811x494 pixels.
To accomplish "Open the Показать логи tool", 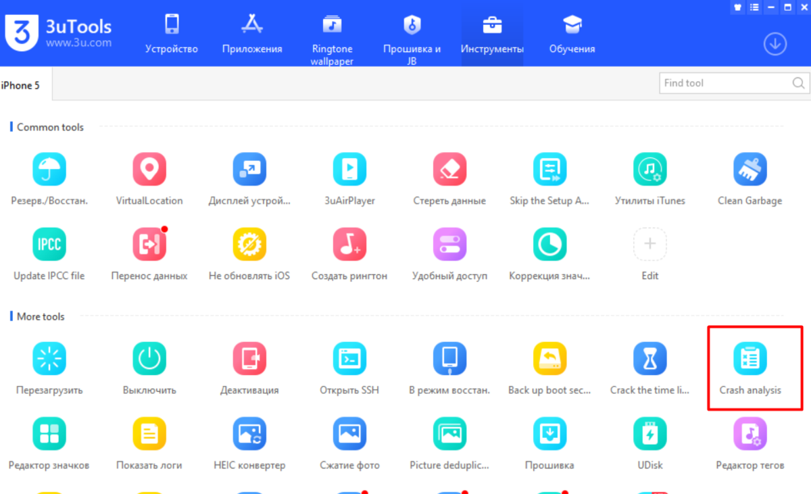I will [x=149, y=434].
